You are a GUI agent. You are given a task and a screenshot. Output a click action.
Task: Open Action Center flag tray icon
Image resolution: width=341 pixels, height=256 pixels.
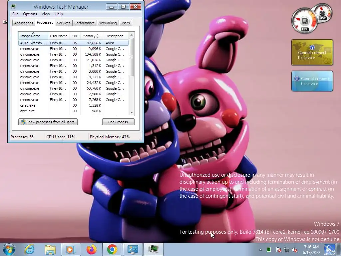click(x=278, y=250)
